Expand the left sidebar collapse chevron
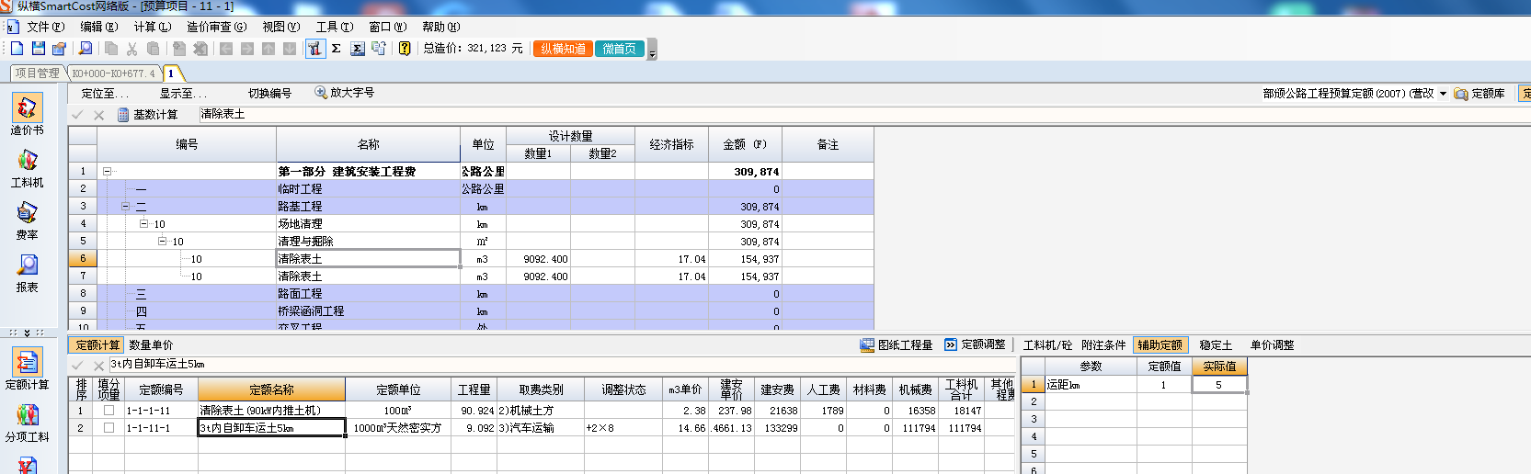This screenshot has width=1531, height=474. (x=27, y=333)
